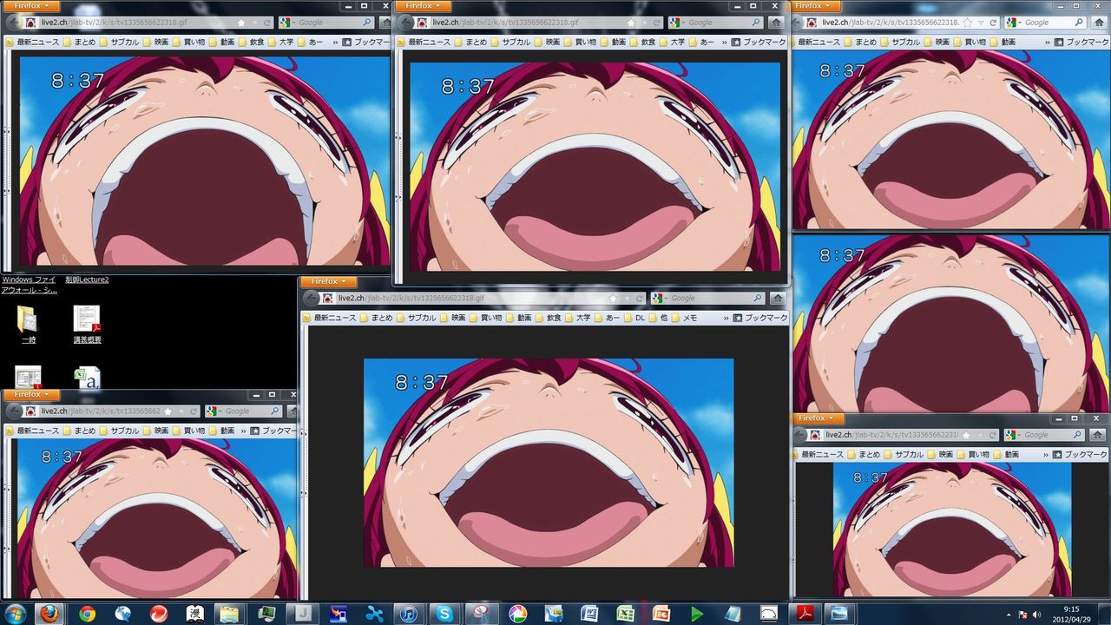Open the Firefox menu of the bottom-left window
This screenshot has width=1111, height=625.
click(x=32, y=394)
